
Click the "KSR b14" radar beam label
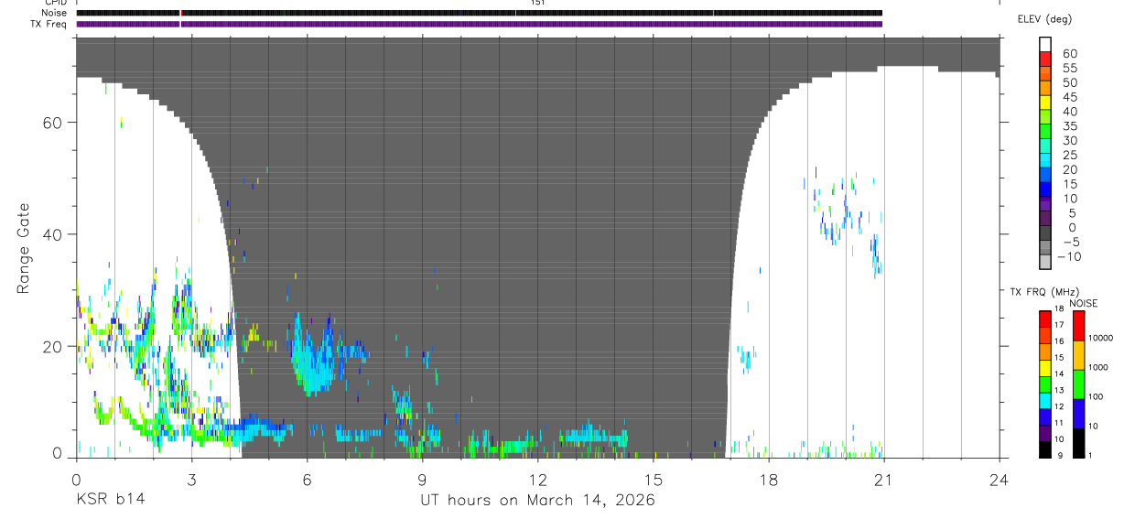tap(109, 501)
